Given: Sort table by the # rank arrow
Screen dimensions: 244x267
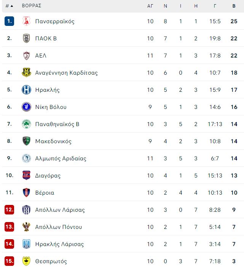Looking at the screenshot, I should 10,6.
